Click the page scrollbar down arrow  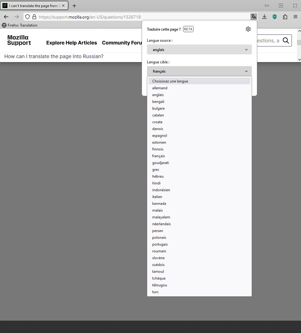pyautogui.click(x=299, y=60)
